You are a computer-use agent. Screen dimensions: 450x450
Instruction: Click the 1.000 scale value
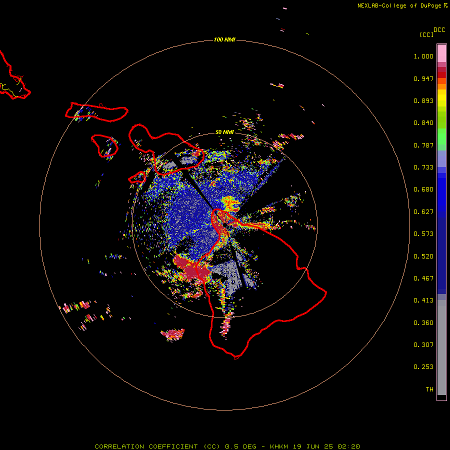[423, 56]
